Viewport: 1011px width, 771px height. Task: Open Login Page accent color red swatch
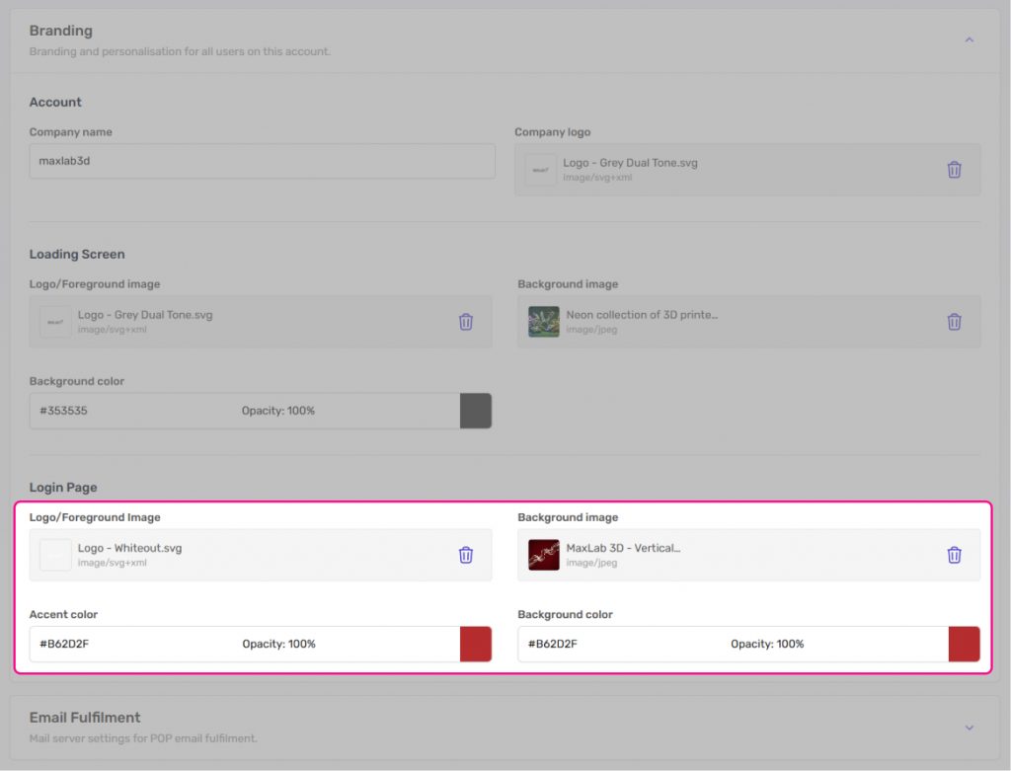[x=475, y=644]
